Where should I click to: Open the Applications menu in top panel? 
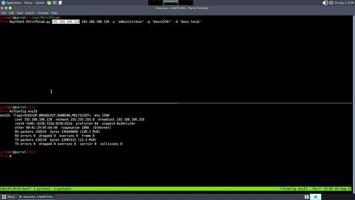pos(14,3)
